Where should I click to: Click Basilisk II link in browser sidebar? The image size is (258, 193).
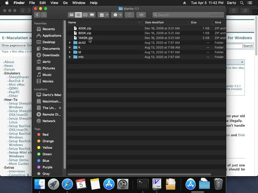16,81
